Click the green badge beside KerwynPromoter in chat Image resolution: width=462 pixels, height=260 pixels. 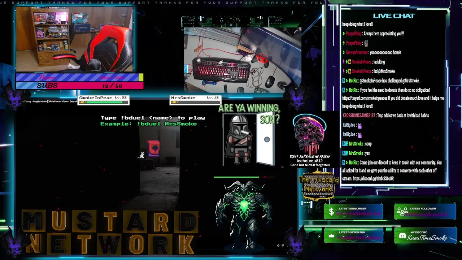tap(344, 52)
